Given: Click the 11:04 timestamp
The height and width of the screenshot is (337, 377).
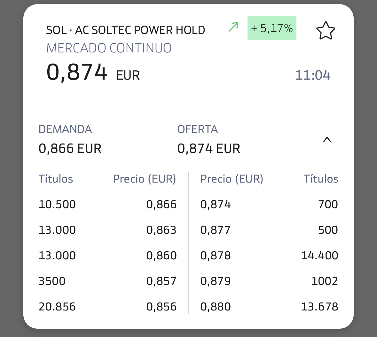Looking at the screenshot, I should coord(312,75).
